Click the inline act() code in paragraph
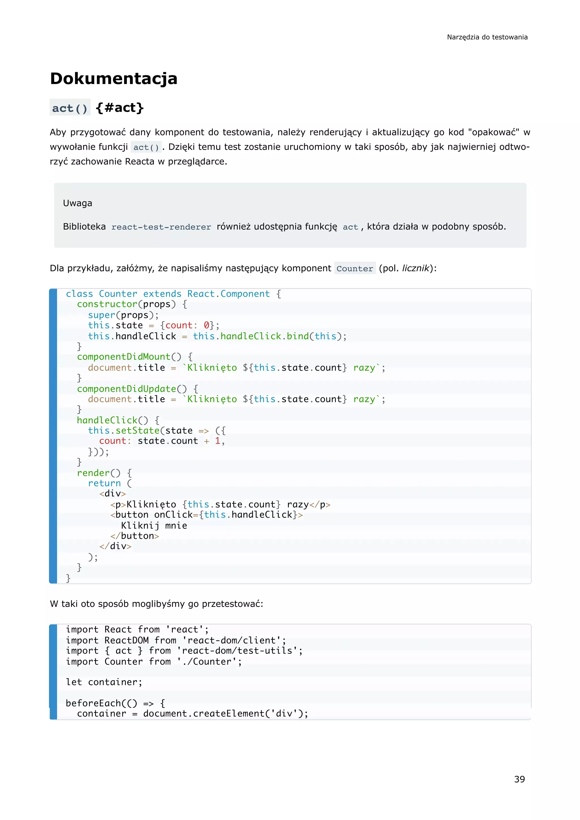Viewport: 580px width, 820px height. point(146,147)
